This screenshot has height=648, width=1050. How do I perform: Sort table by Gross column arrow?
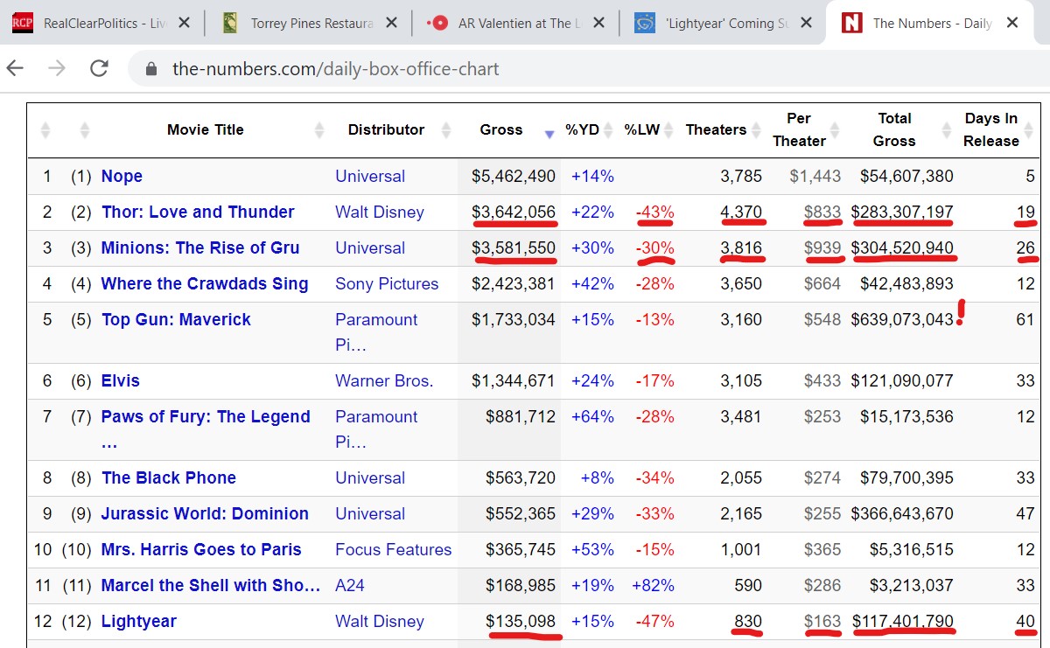[549, 133]
